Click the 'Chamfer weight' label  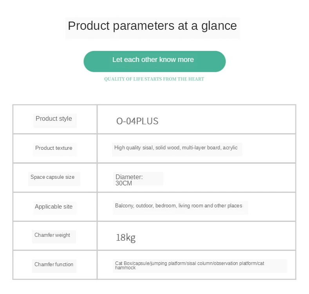[52, 235]
